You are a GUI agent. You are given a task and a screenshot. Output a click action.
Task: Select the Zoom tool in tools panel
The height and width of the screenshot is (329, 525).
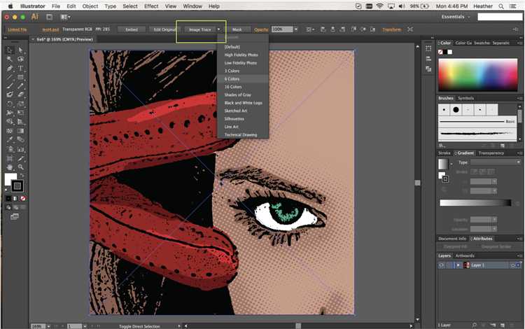click(20, 167)
